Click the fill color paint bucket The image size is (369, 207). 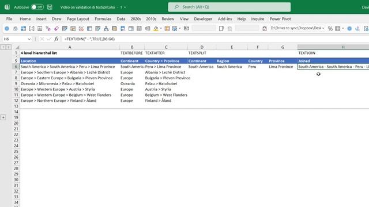(156, 29)
